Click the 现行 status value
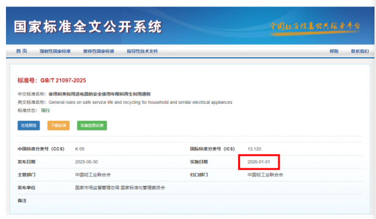This screenshot has width=376, height=219. click(45, 110)
